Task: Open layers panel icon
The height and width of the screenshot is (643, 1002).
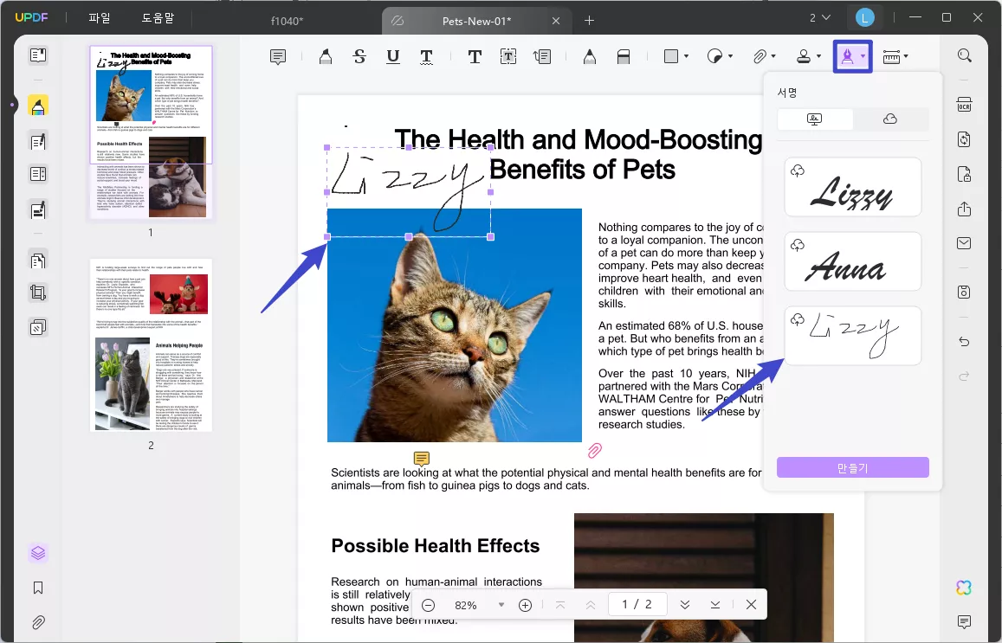Action: tap(38, 553)
